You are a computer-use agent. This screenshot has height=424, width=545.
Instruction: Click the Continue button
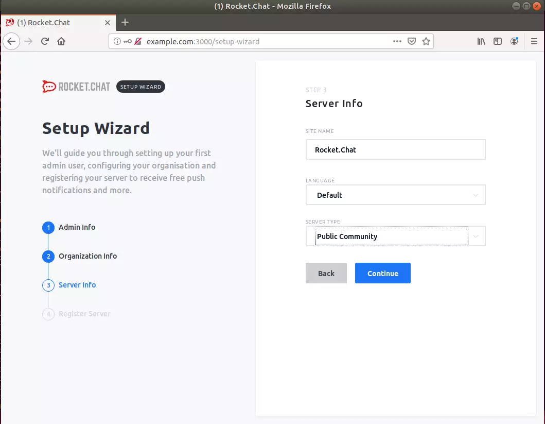tap(383, 273)
